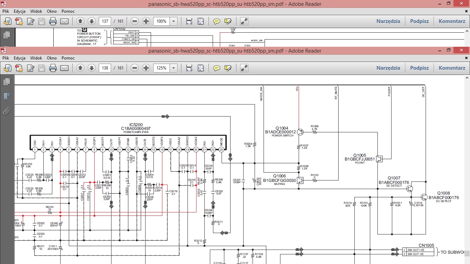Zoom out in the 100% window

[x=135, y=21]
